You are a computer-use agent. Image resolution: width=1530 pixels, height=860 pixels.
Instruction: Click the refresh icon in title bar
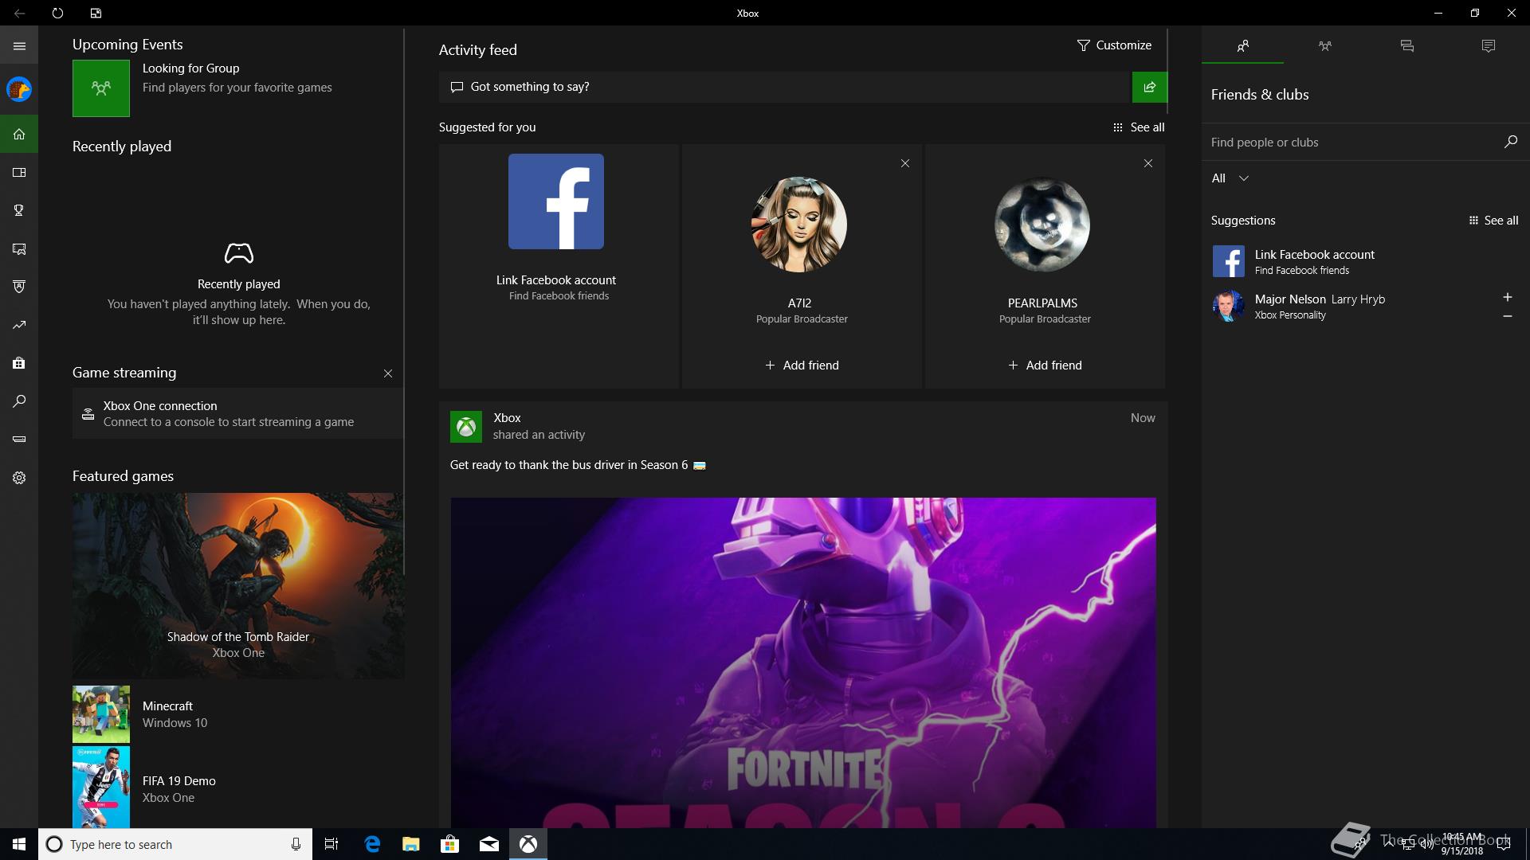click(57, 13)
